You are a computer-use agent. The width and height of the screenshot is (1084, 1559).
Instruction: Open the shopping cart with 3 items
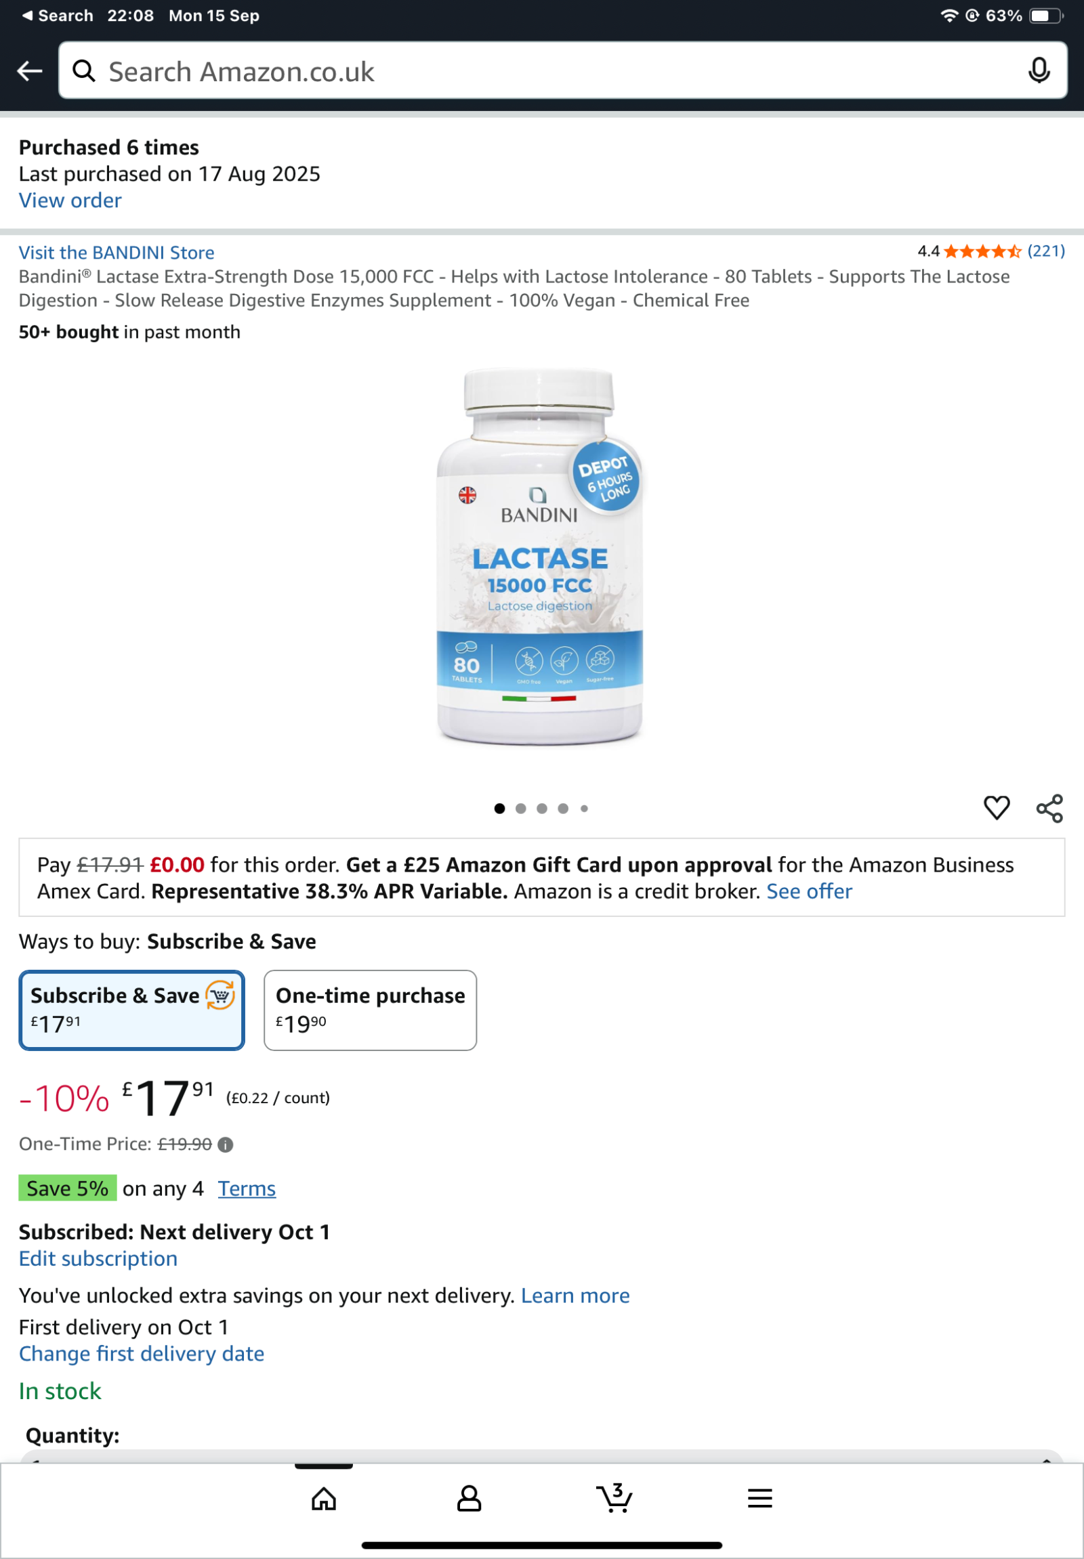click(614, 1498)
